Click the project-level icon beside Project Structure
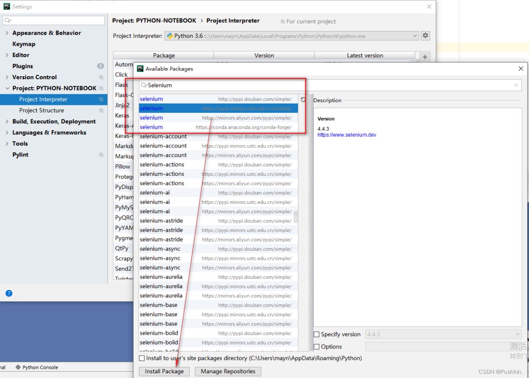 coord(101,111)
